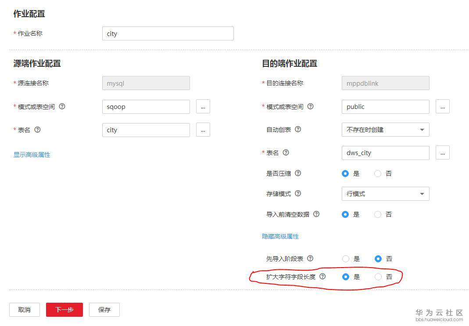Click the 取消 button
This screenshot has height=326, width=469.
point(24,309)
